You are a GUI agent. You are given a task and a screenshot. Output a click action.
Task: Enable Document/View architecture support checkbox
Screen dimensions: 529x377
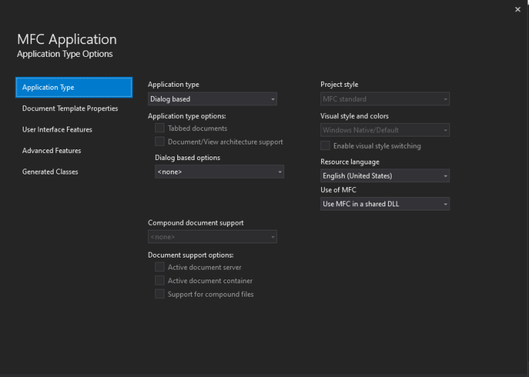pos(160,142)
